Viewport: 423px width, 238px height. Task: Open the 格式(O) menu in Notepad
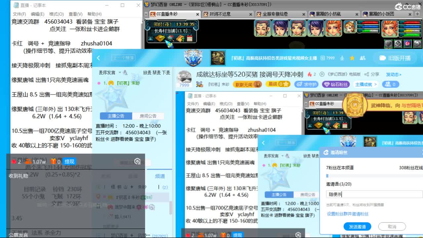[56, 14]
